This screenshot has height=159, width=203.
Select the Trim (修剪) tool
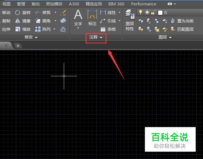(43, 13)
